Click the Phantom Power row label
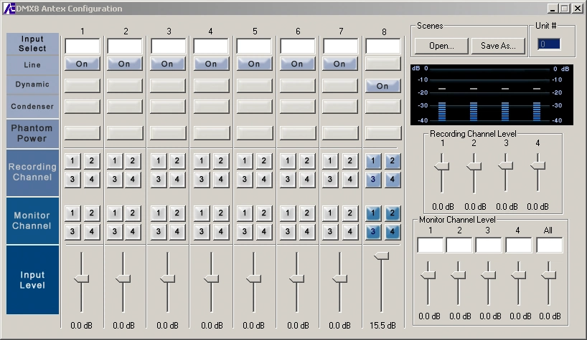The height and width of the screenshot is (340, 587). pos(32,133)
